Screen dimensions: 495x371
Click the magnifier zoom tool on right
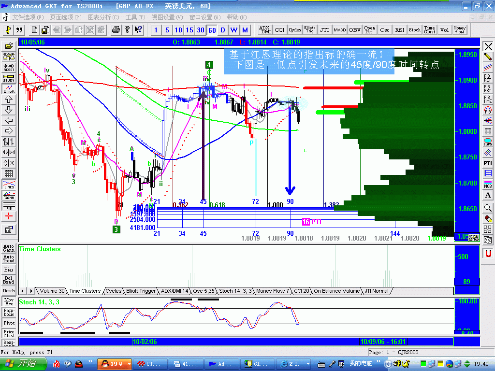(488, 208)
